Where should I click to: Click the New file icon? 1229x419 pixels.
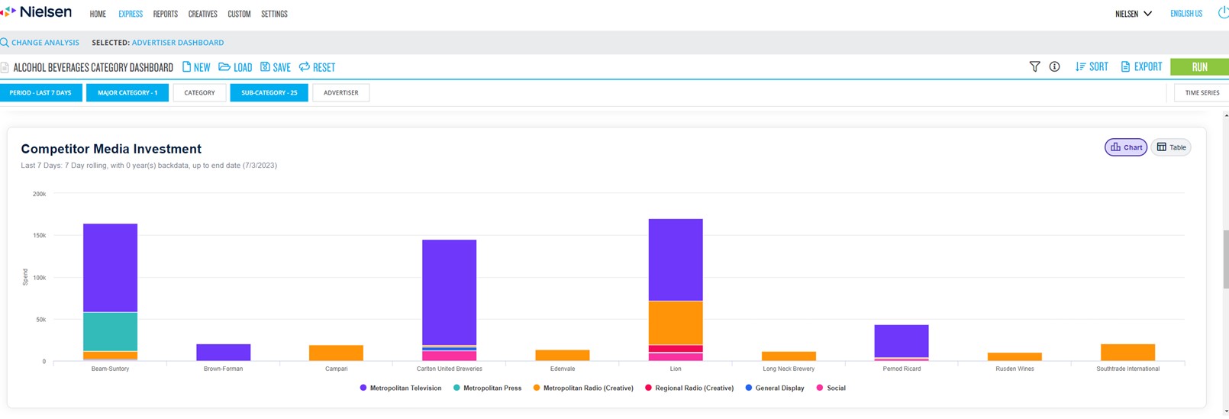pyautogui.click(x=186, y=67)
